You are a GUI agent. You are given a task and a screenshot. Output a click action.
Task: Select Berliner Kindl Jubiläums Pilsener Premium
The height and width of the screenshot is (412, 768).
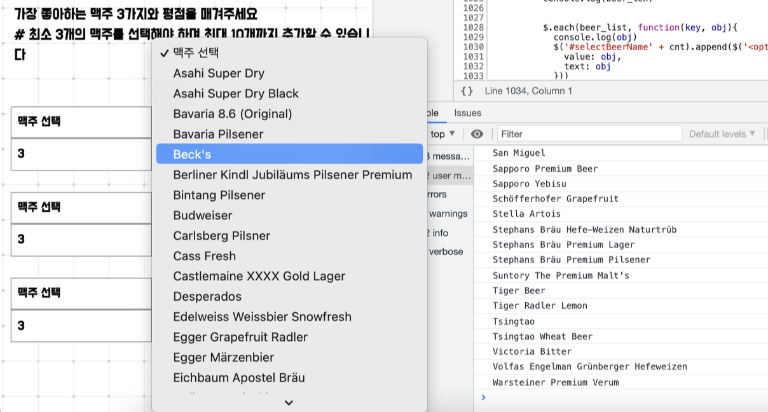289,175
